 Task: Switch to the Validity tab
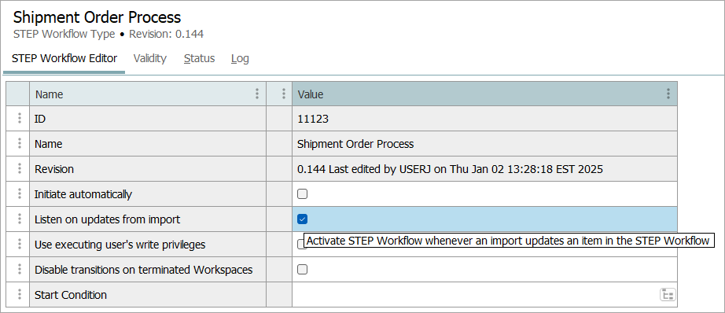tap(150, 59)
